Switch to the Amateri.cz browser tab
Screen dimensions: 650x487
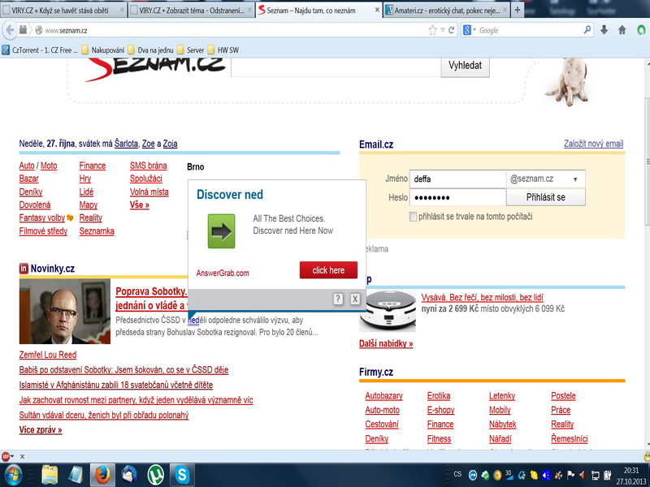tap(445, 10)
